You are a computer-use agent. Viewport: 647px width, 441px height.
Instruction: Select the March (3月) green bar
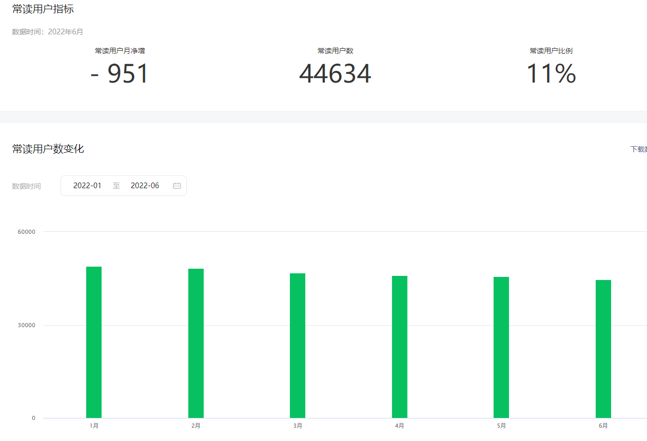pos(298,346)
